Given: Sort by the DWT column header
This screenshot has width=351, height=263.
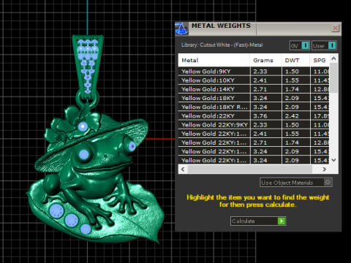Looking at the screenshot, I should pyautogui.click(x=295, y=60).
